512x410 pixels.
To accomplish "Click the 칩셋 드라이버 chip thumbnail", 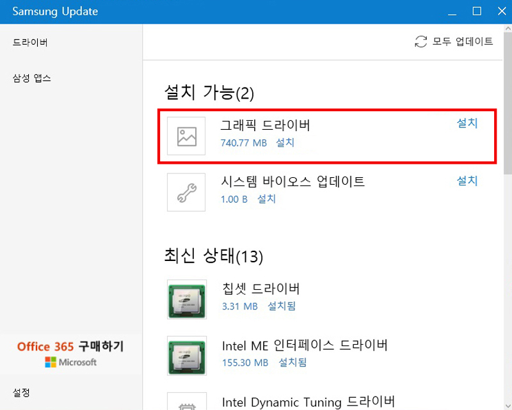I will click(187, 299).
